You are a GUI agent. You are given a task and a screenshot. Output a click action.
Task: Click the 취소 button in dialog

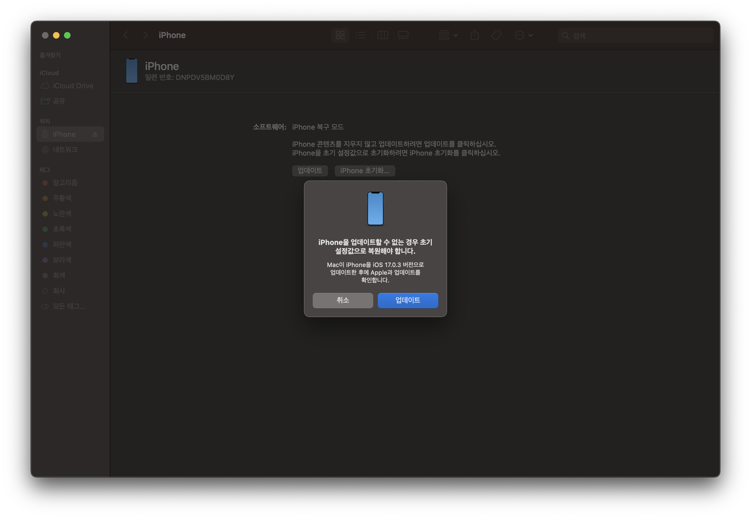point(343,300)
